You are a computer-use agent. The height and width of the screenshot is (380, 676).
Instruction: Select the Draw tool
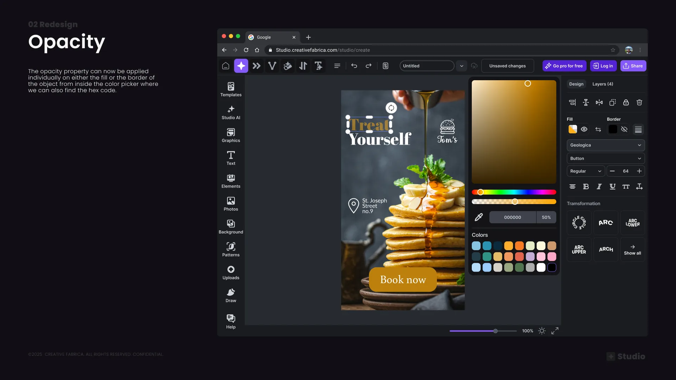[x=231, y=295]
